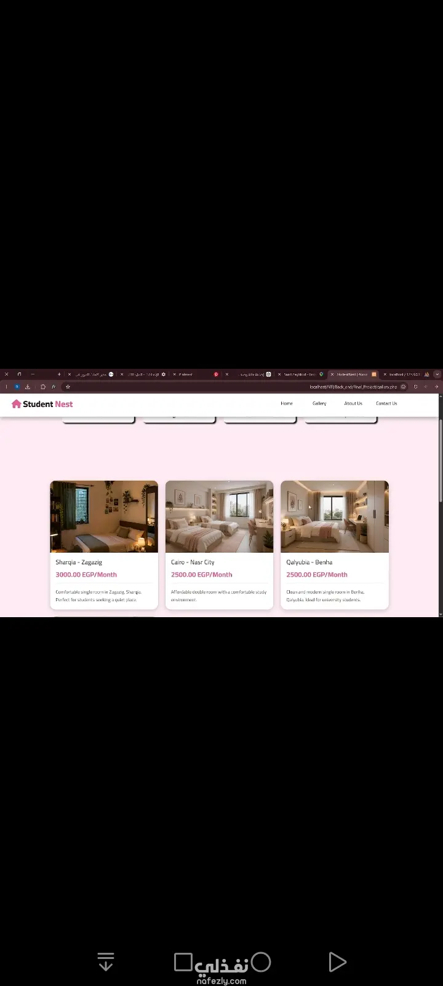Click the page vertical scrollbar thumb
The height and width of the screenshot is (986, 443).
pos(441,461)
